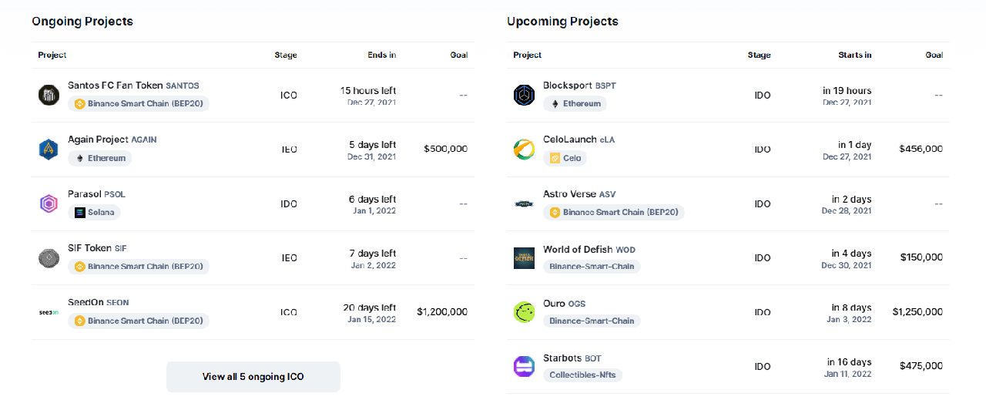Open CeloLaunch cLA project link
Viewport: 986px width, 400px height.
point(579,139)
